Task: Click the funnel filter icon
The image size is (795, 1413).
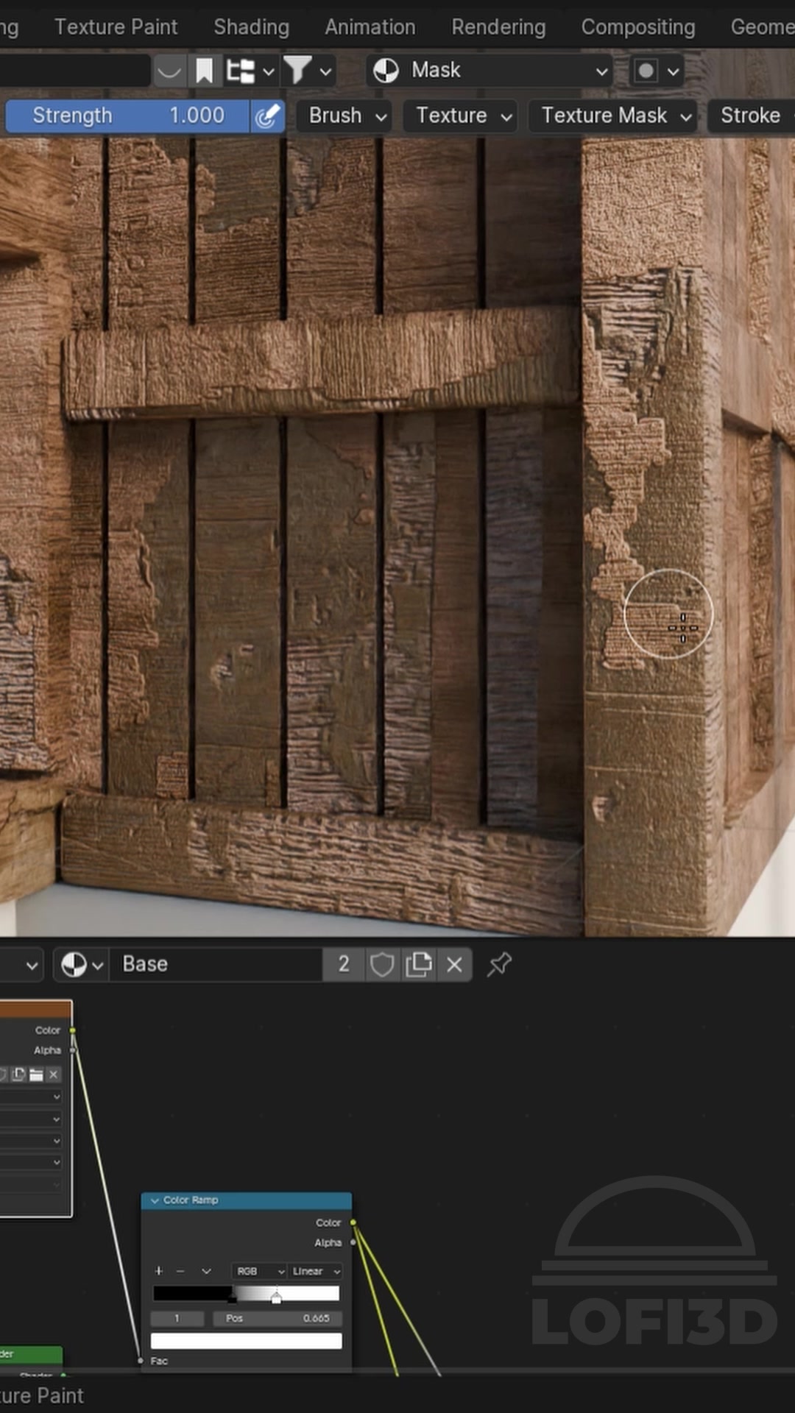Action: click(297, 71)
